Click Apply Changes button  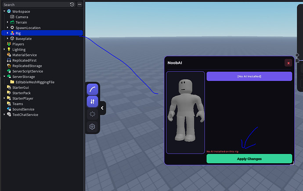coord(249,159)
